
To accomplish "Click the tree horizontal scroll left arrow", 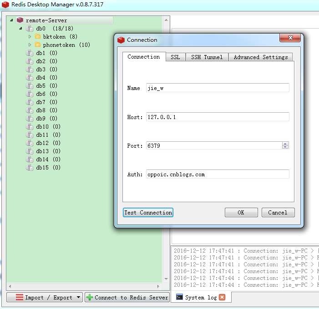I will (x=10, y=286).
